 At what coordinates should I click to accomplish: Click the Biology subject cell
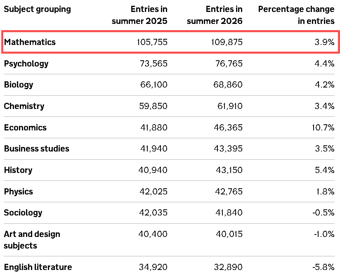coord(19,85)
